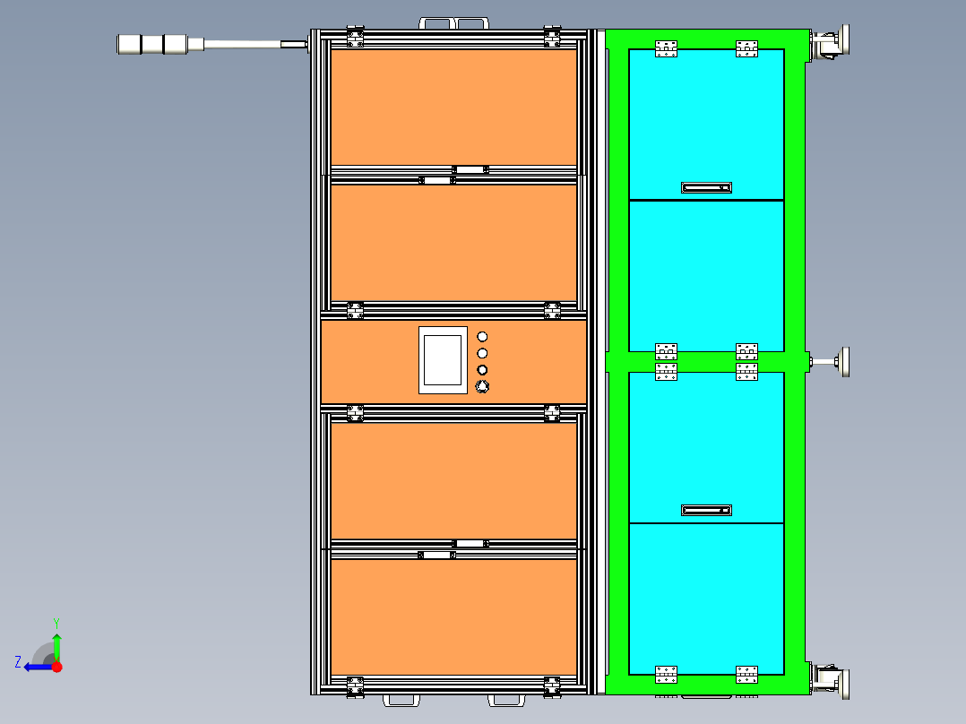Viewport: 966px width, 724px height.
Task: Select the left carrying handle on the frame's bottom edge
Action: [x=401, y=700]
